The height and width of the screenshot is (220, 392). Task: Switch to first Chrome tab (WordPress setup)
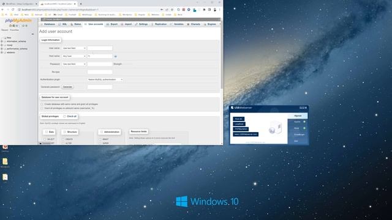coord(19,4)
